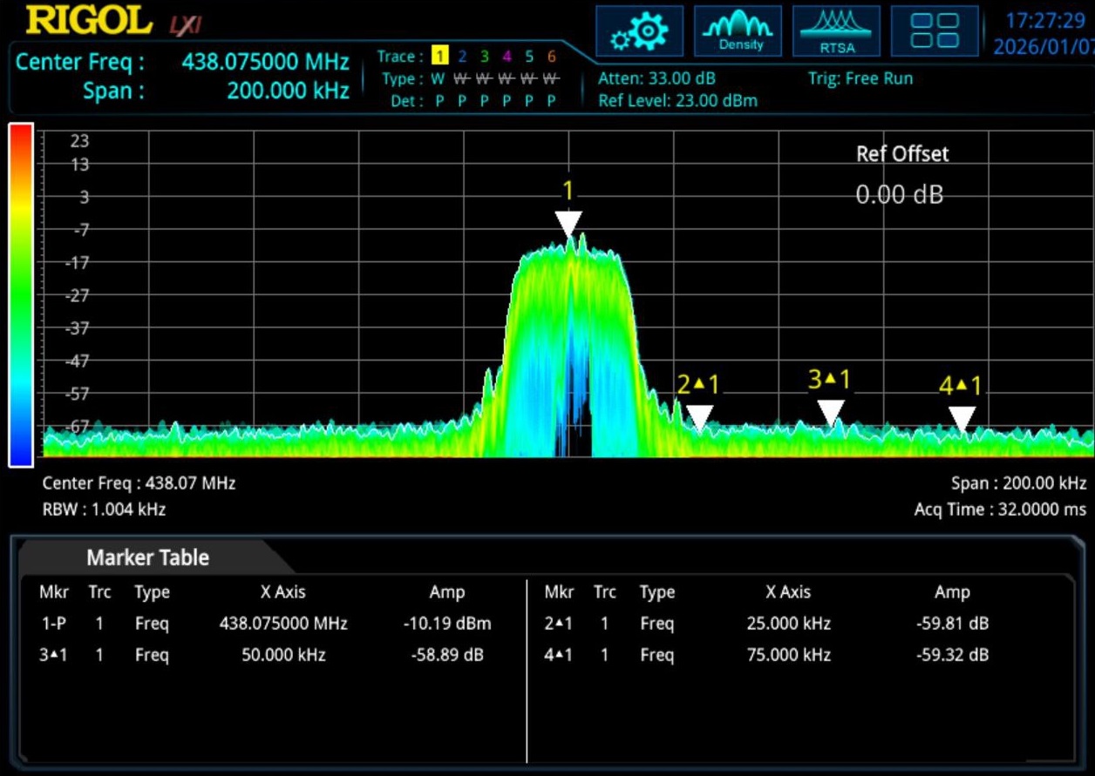The height and width of the screenshot is (776, 1095).
Task: Click delta marker 2▲1 triangle
Action: coord(699,418)
